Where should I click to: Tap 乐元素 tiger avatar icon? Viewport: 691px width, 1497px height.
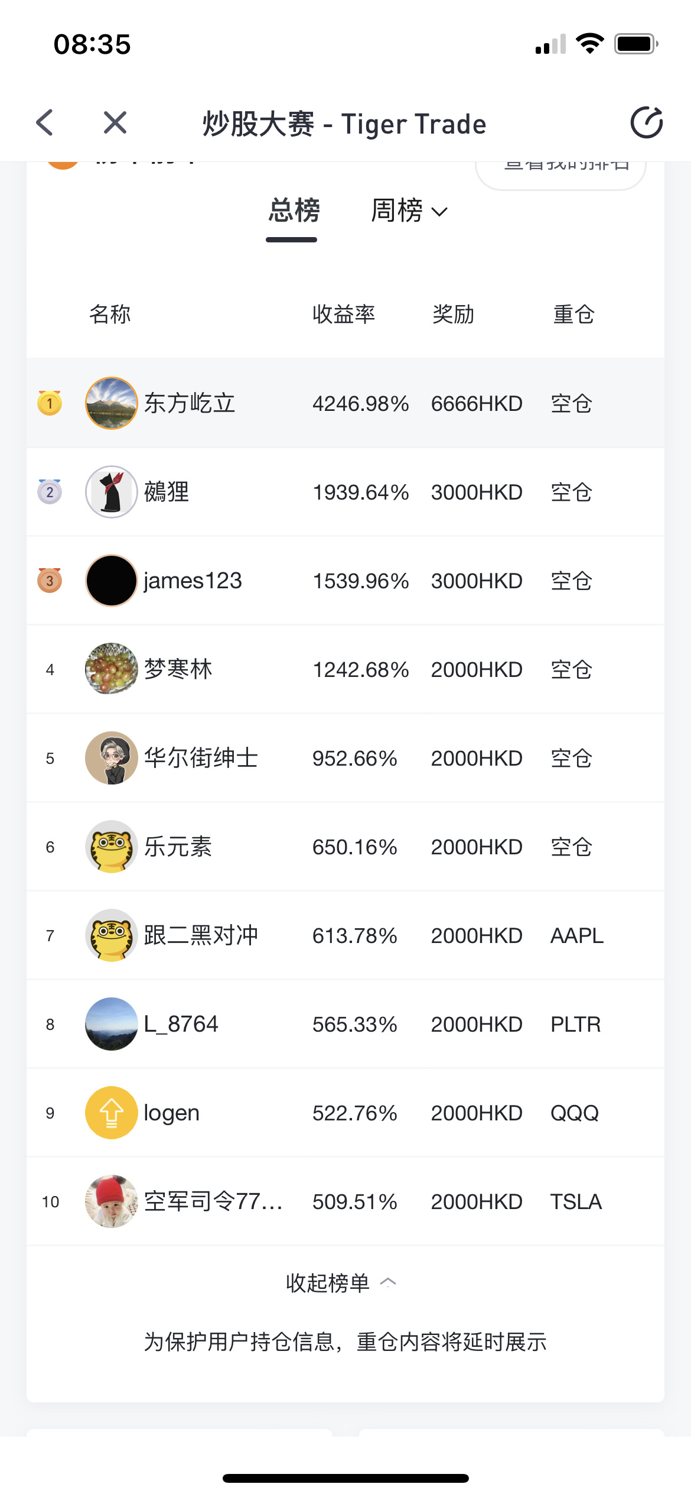[x=112, y=847]
